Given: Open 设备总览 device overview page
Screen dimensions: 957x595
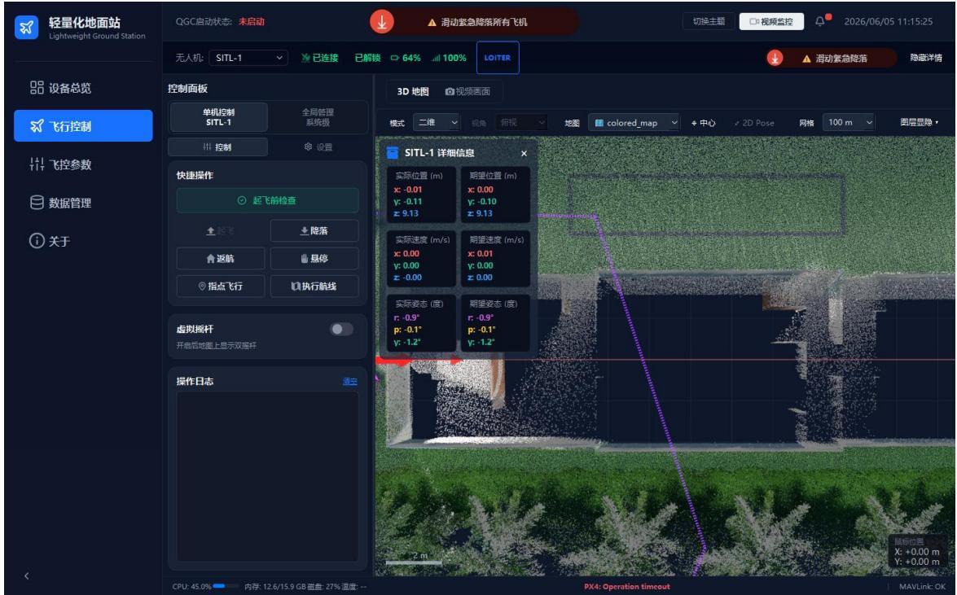Looking at the screenshot, I should [x=83, y=88].
